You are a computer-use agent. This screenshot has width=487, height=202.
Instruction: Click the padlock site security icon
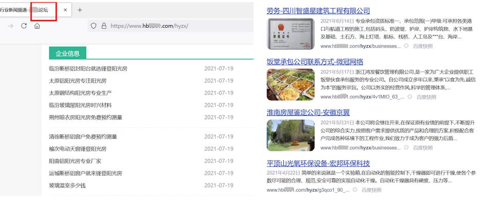point(104,26)
